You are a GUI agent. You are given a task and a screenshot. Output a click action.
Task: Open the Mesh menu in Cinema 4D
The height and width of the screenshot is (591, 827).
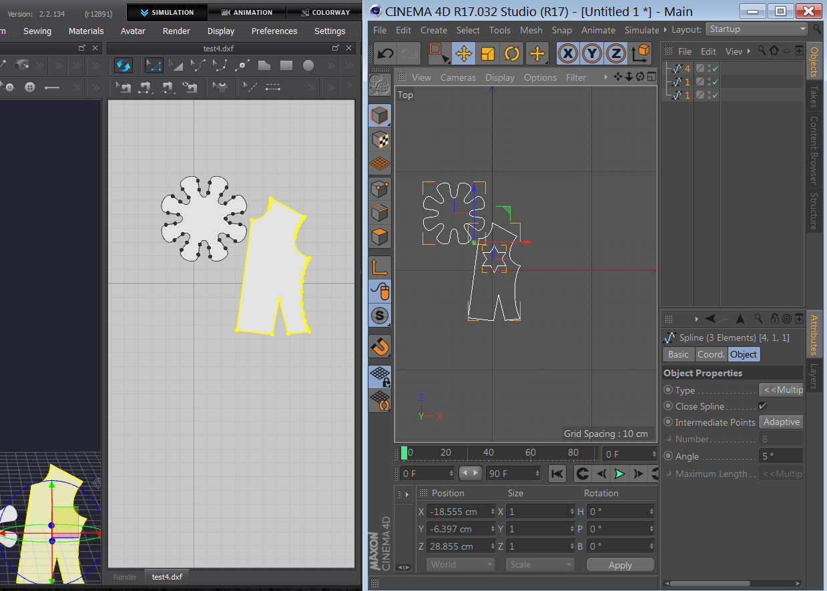click(x=531, y=30)
